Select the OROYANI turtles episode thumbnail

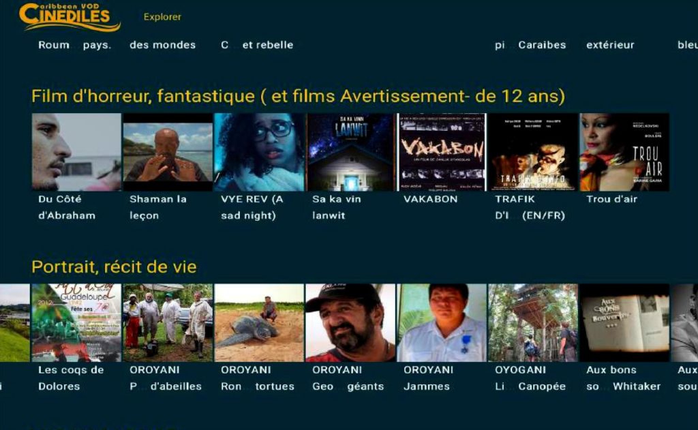tap(259, 323)
